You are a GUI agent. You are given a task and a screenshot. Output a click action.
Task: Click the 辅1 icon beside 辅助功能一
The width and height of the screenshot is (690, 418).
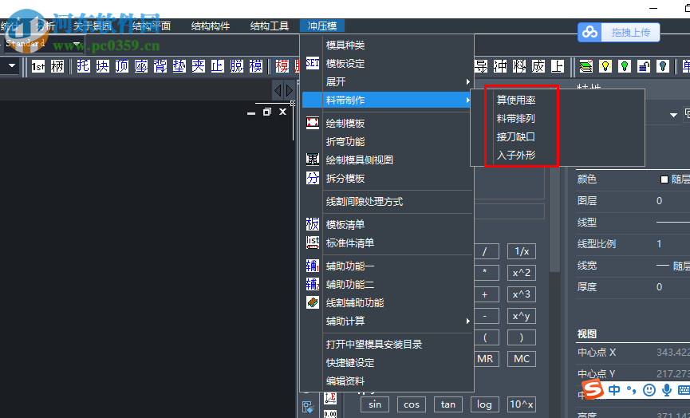(313, 266)
